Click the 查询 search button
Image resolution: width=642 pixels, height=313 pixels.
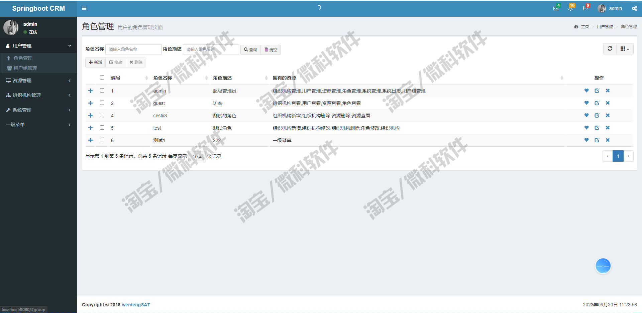pos(250,49)
